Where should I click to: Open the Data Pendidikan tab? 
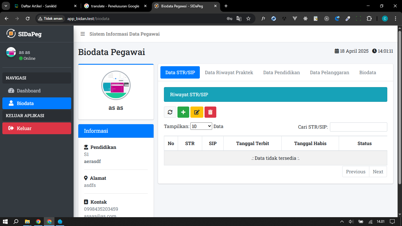(x=281, y=72)
